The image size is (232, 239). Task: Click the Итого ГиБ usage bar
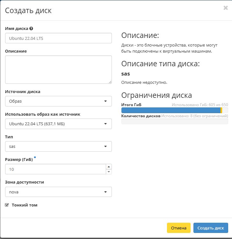(x=174, y=110)
